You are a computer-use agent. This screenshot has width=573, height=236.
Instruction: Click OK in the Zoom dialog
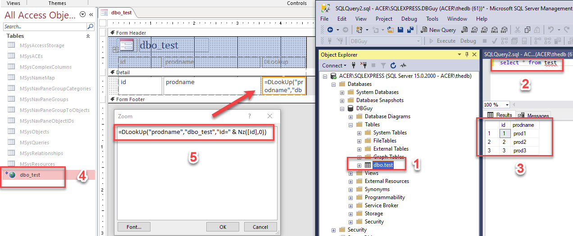223,227
